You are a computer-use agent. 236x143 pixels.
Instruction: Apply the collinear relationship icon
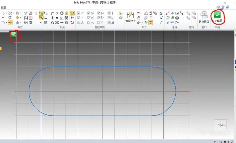62,23
